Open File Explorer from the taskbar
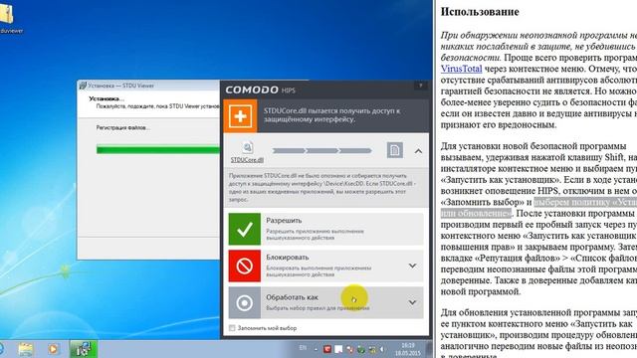 25,349
